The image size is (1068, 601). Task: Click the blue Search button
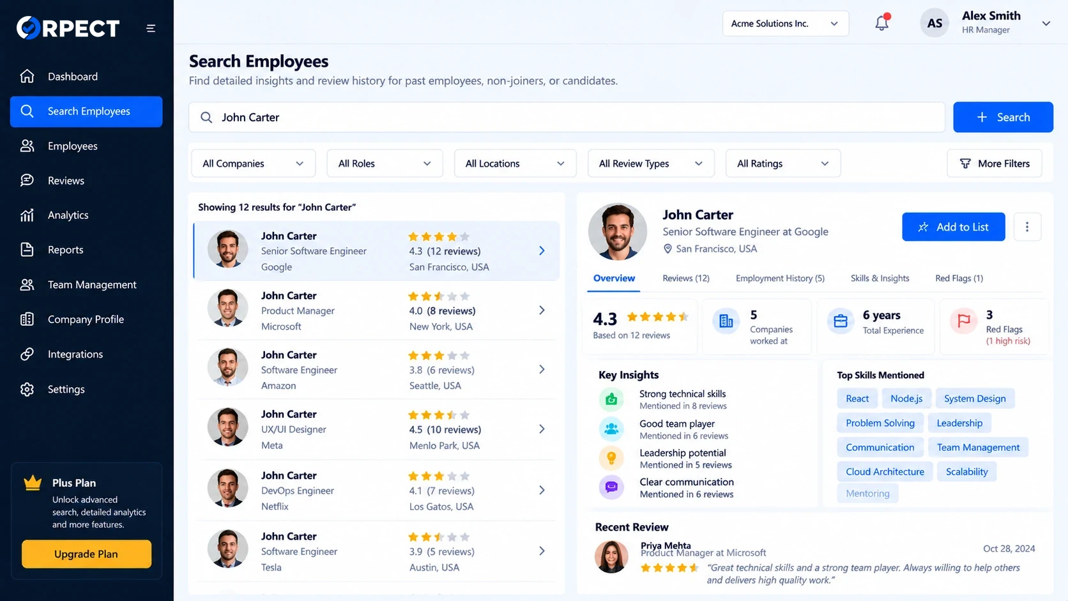coord(1003,118)
